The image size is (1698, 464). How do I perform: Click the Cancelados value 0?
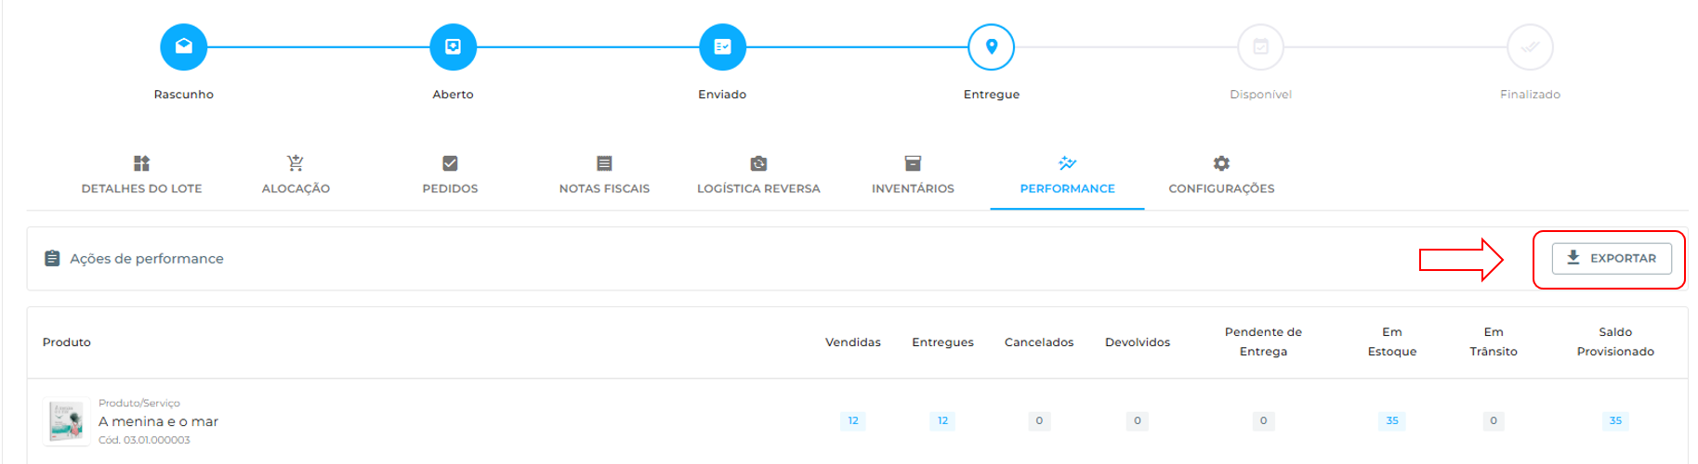(x=1039, y=420)
